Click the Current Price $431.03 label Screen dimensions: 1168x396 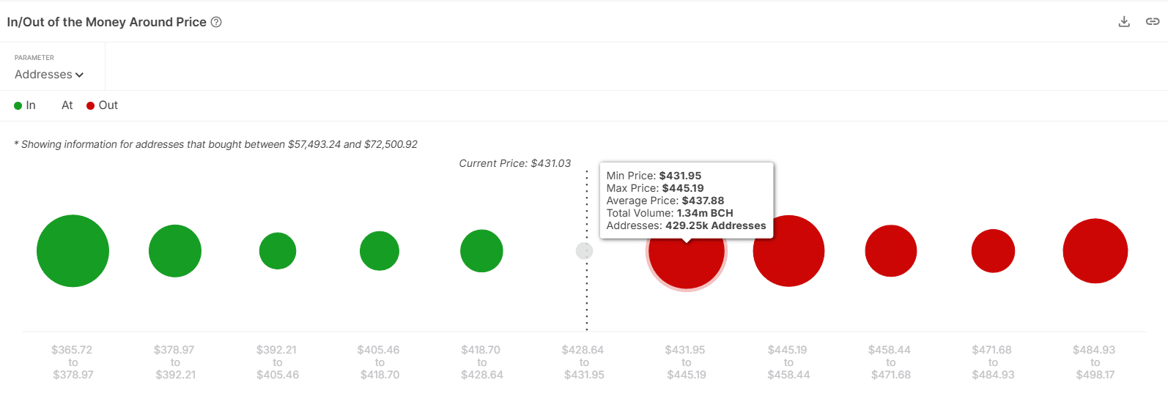[514, 163]
